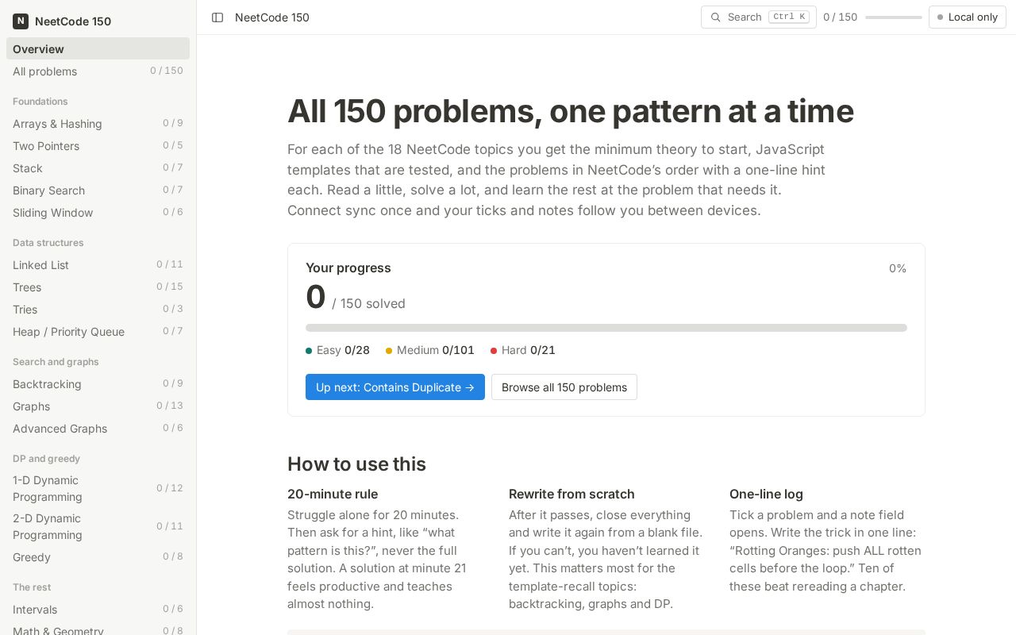Click the NeetCode N logo icon
This screenshot has height=635, width=1016.
21,21
